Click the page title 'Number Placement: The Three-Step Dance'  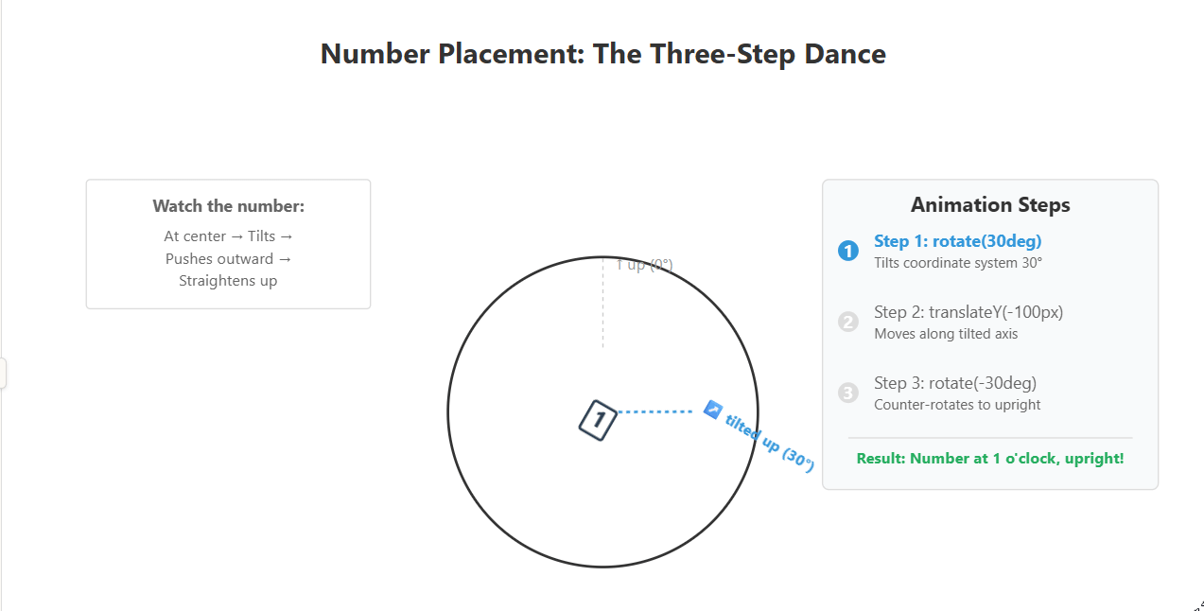(602, 54)
